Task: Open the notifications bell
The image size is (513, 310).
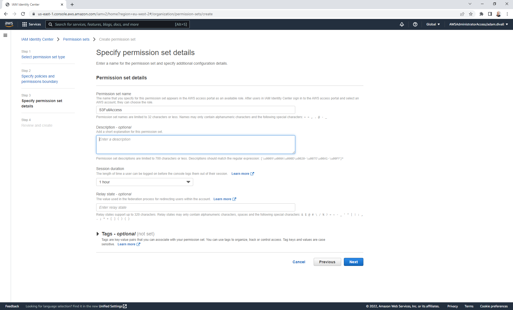Action: coord(402,24)
